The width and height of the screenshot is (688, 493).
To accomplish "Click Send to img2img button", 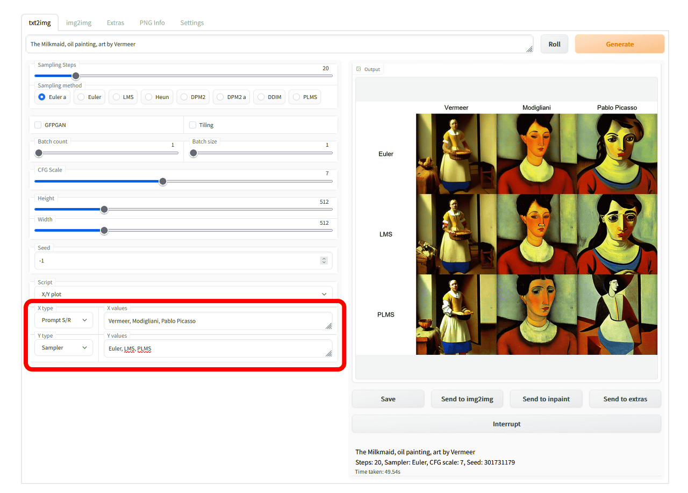I will (467, 399).
